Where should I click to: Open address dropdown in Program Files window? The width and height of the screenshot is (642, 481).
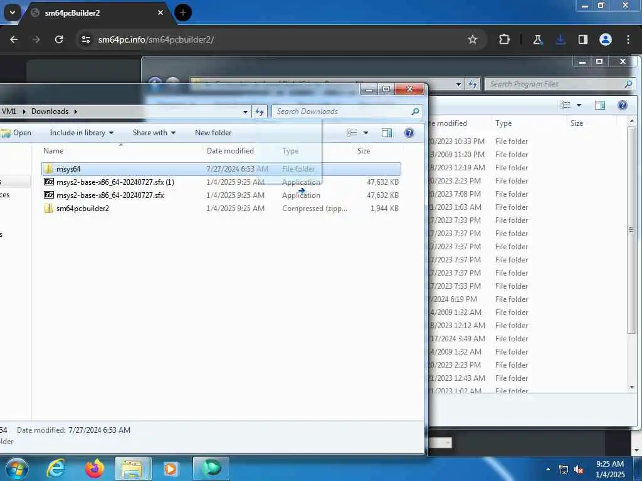click(458, 85)
